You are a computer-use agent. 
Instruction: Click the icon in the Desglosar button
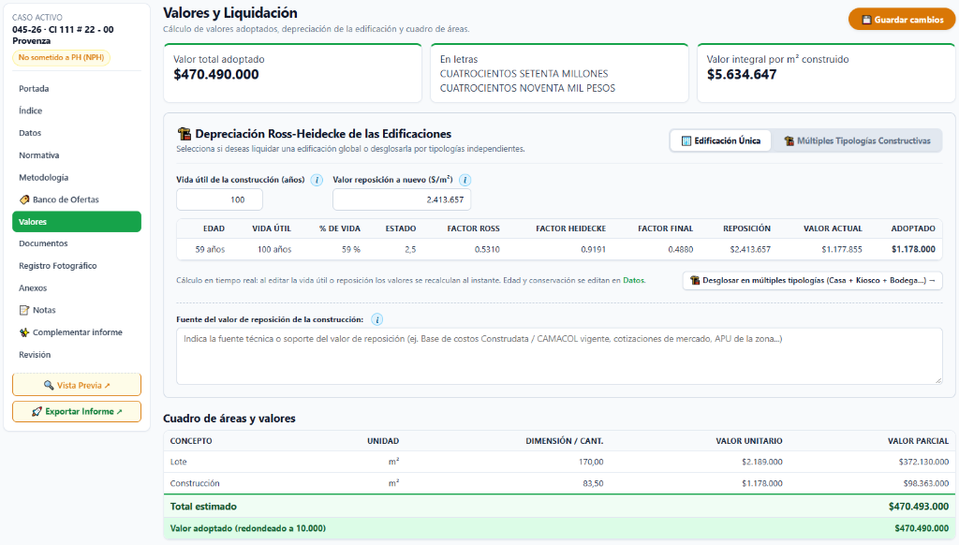(x=695, y=280)
